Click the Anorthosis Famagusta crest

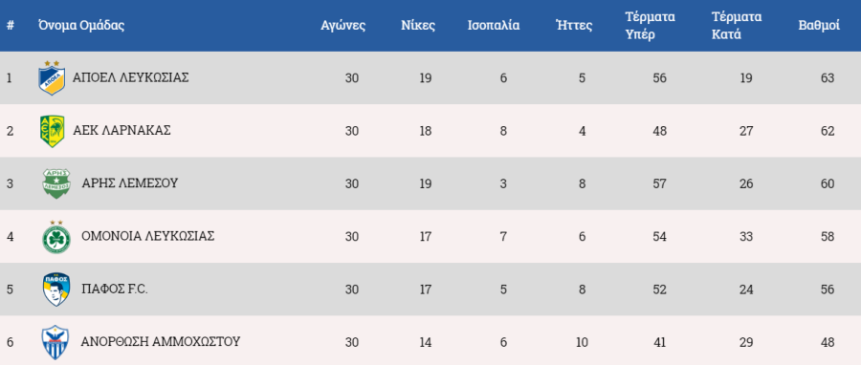pos(55,342)
